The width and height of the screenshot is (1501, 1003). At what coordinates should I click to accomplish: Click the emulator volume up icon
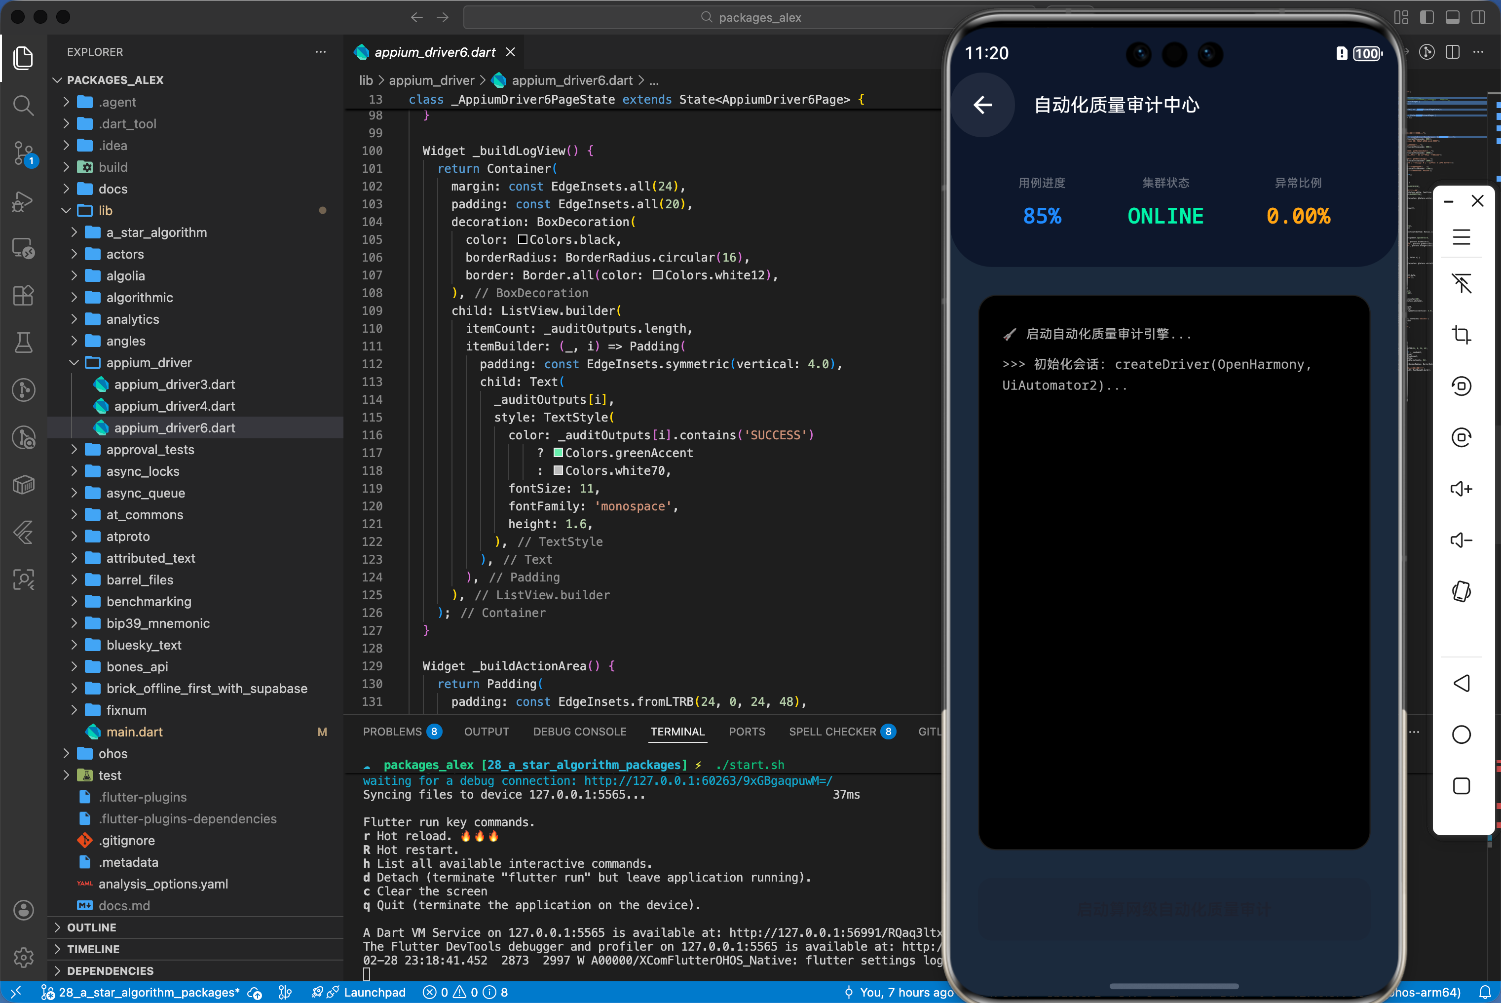pos(1461,489)
